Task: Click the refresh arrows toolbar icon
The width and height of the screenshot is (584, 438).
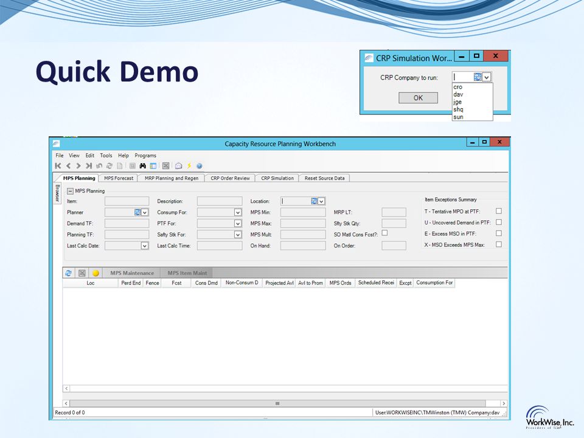Action: click(x=109, y=165)
